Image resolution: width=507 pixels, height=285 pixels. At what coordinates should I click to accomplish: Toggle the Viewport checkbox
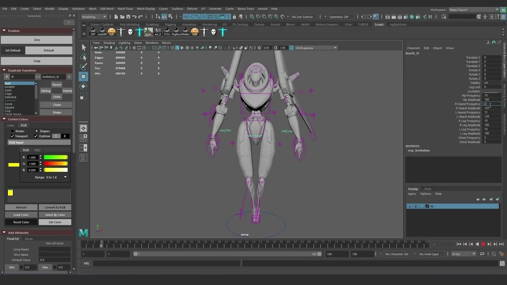click(13, 136)
